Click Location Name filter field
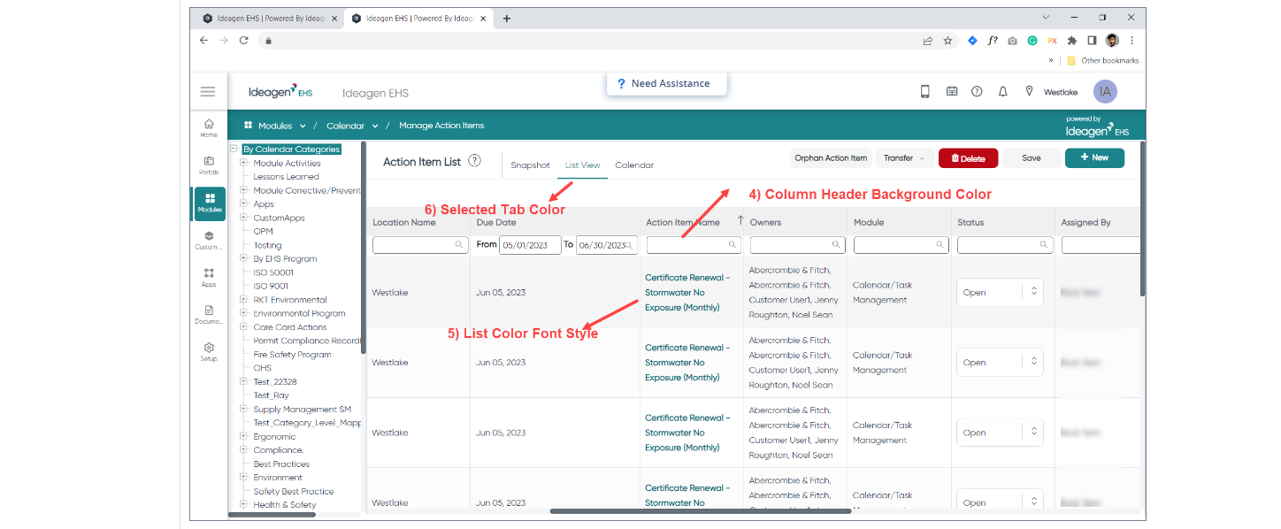Screen dimensions: 1281x529 (420, 245)
